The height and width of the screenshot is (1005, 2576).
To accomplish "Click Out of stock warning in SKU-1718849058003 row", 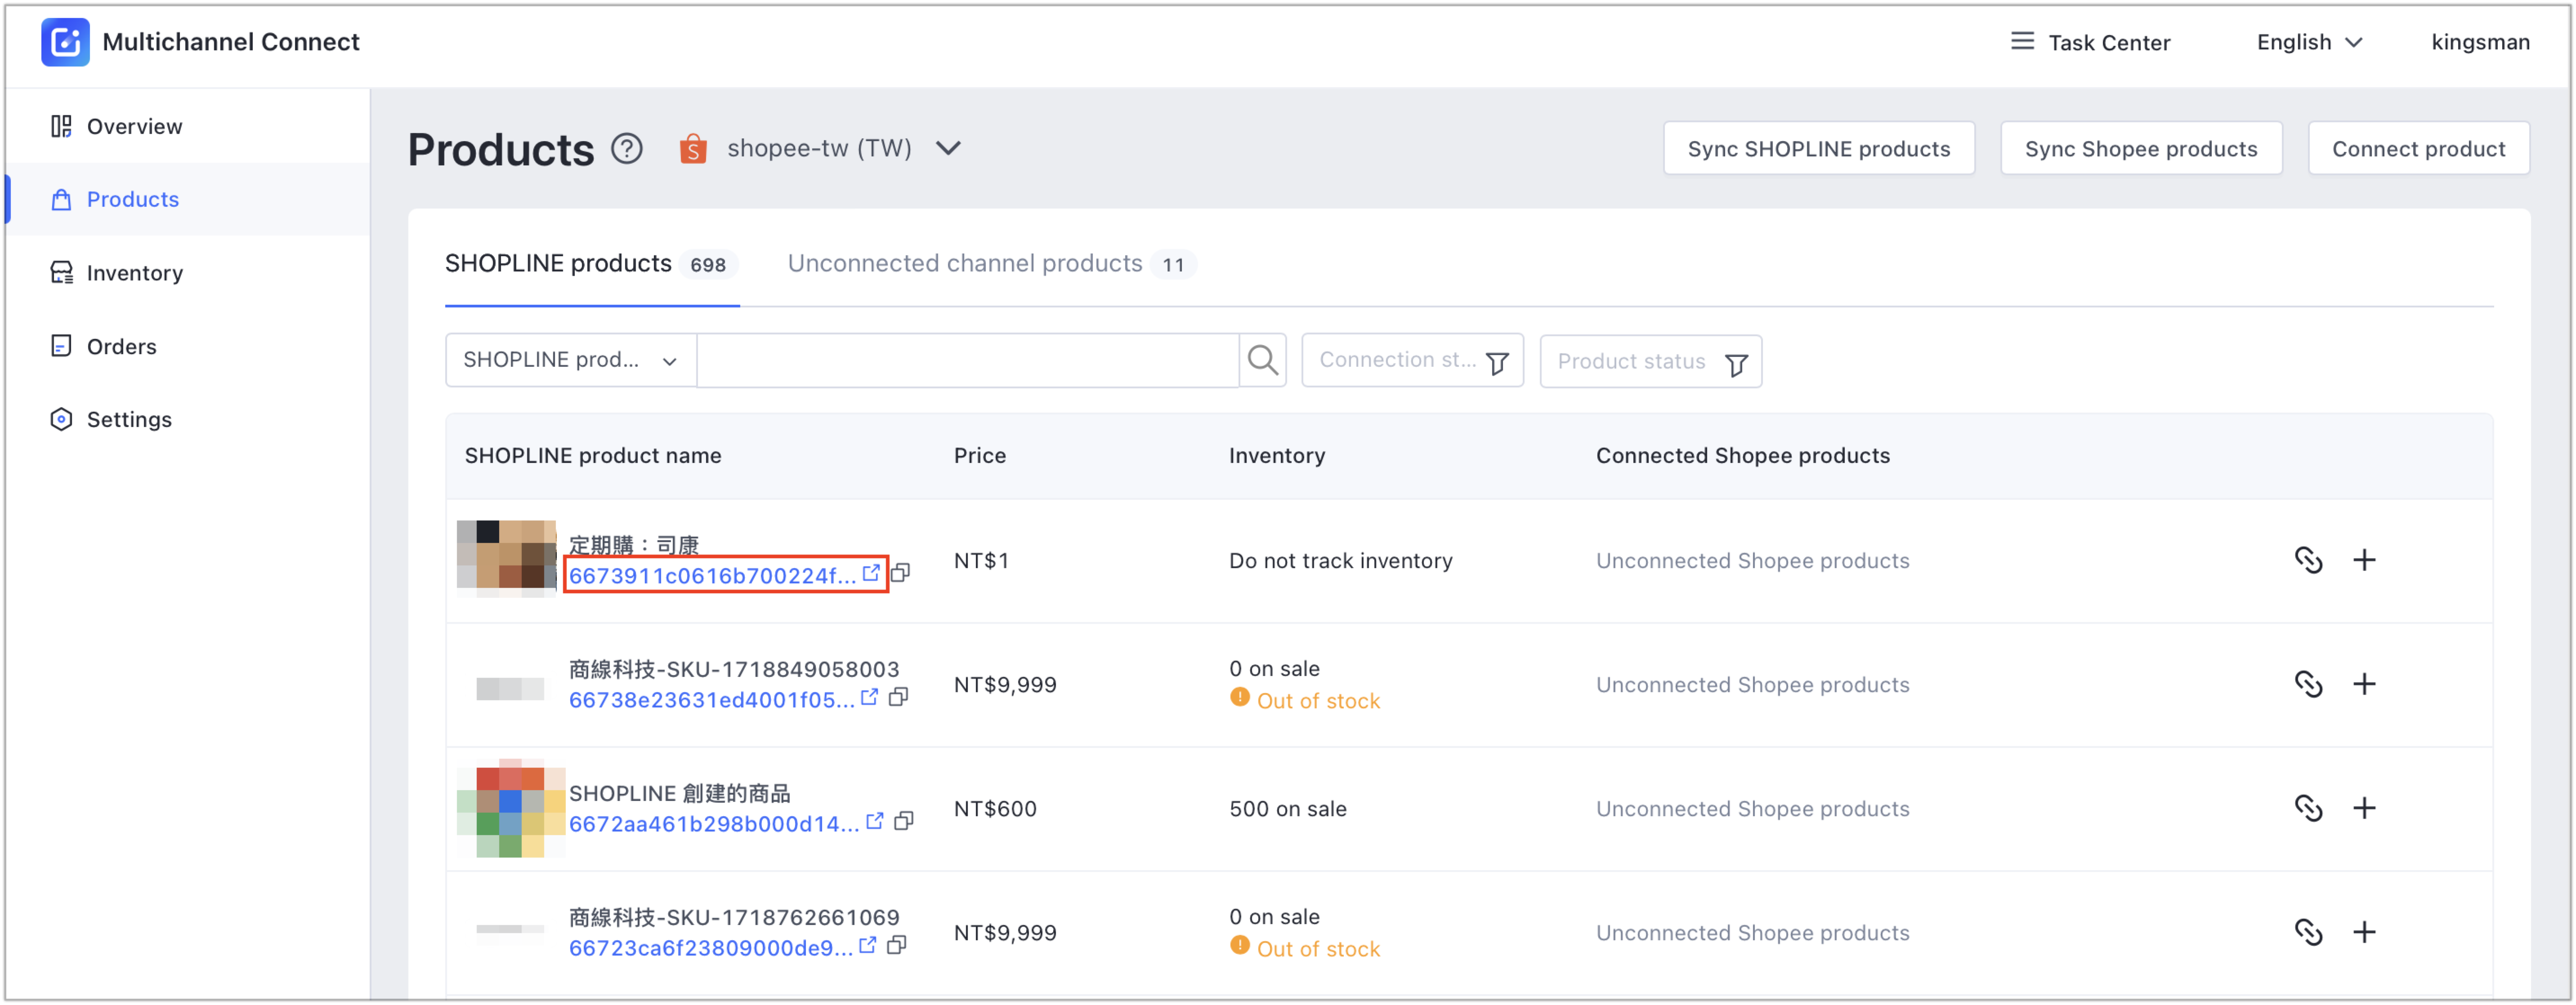I will [1304, 699].
